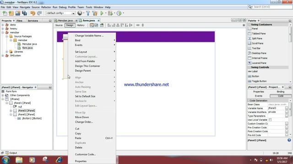
Task: Select the Label palette item
Action: [255, 72]
